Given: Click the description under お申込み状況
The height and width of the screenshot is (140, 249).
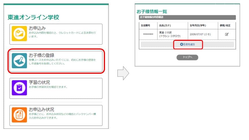Looking at the screenshot, I should 62,116.
